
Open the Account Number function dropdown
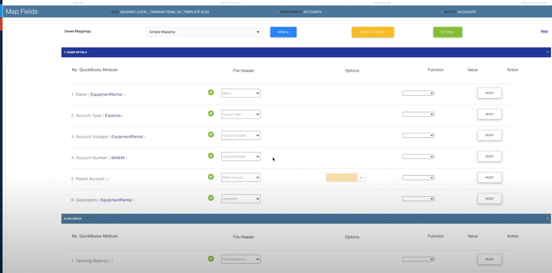coord(418,157)
